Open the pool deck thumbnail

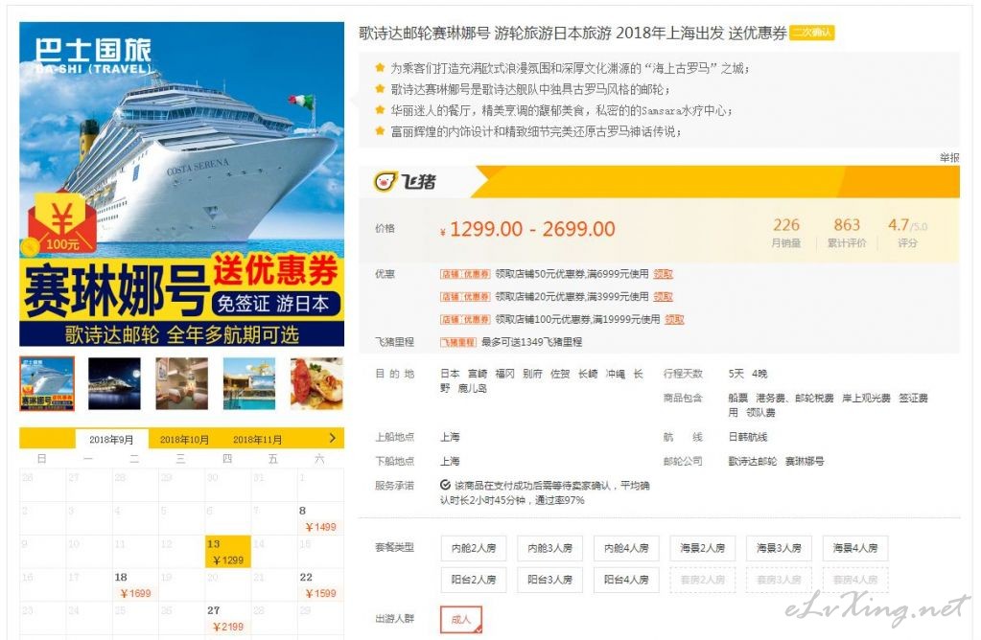coord(249,383)
